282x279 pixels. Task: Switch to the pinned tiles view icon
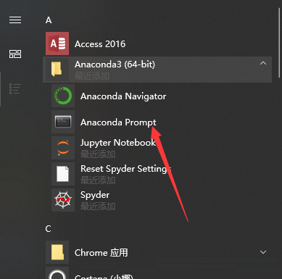(x=15, y=54)
